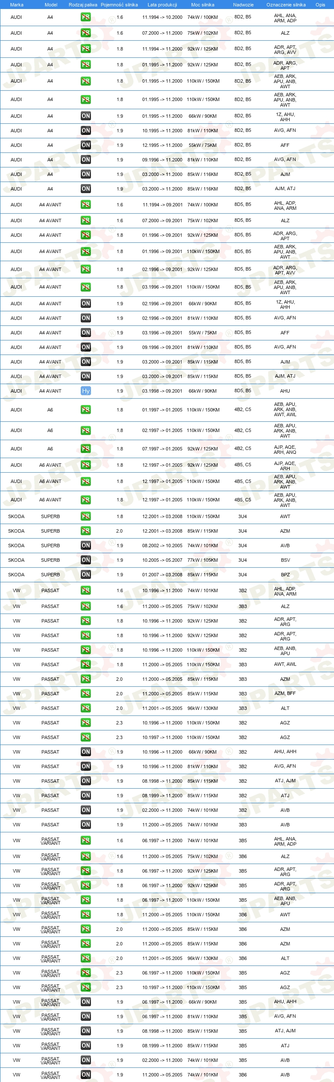
Task: Click petrol icon in Audi A6 07.1997 row
Action: 86,449
